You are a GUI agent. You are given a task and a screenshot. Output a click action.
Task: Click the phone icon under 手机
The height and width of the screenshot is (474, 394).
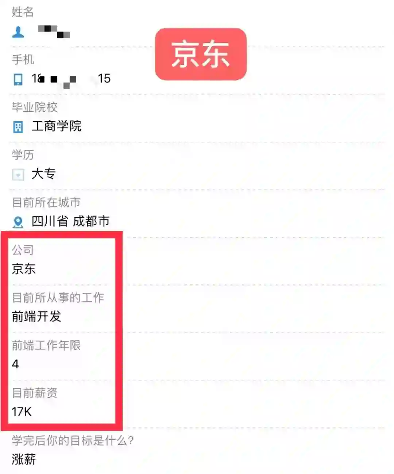[x=18, y=79]
